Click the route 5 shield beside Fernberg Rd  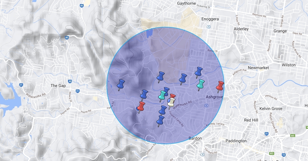203,154
